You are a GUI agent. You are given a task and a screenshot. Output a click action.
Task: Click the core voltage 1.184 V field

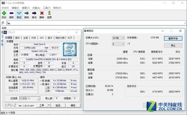tap(53, 55)
